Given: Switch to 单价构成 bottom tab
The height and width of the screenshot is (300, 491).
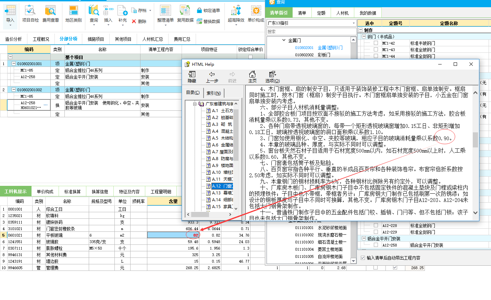Looking at the screenshot, I should [45, 192].
